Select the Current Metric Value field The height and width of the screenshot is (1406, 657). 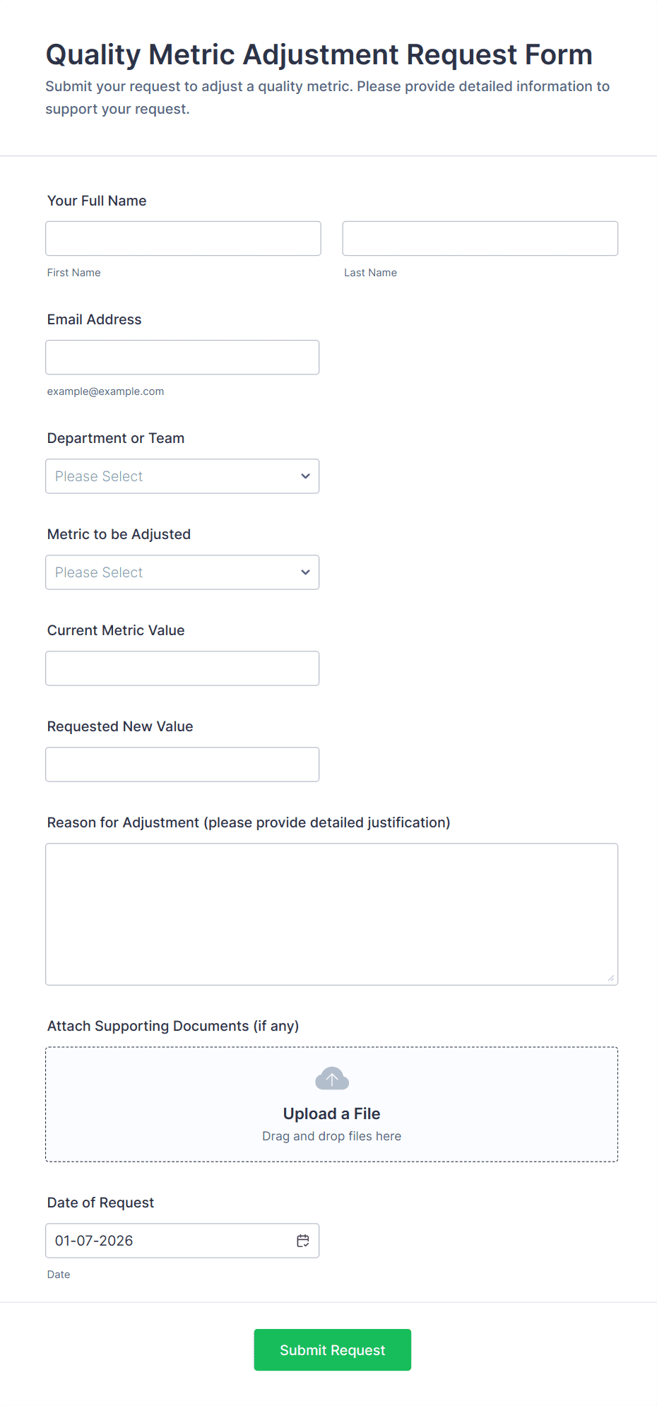pyautogui.click(x=182, y=668)
